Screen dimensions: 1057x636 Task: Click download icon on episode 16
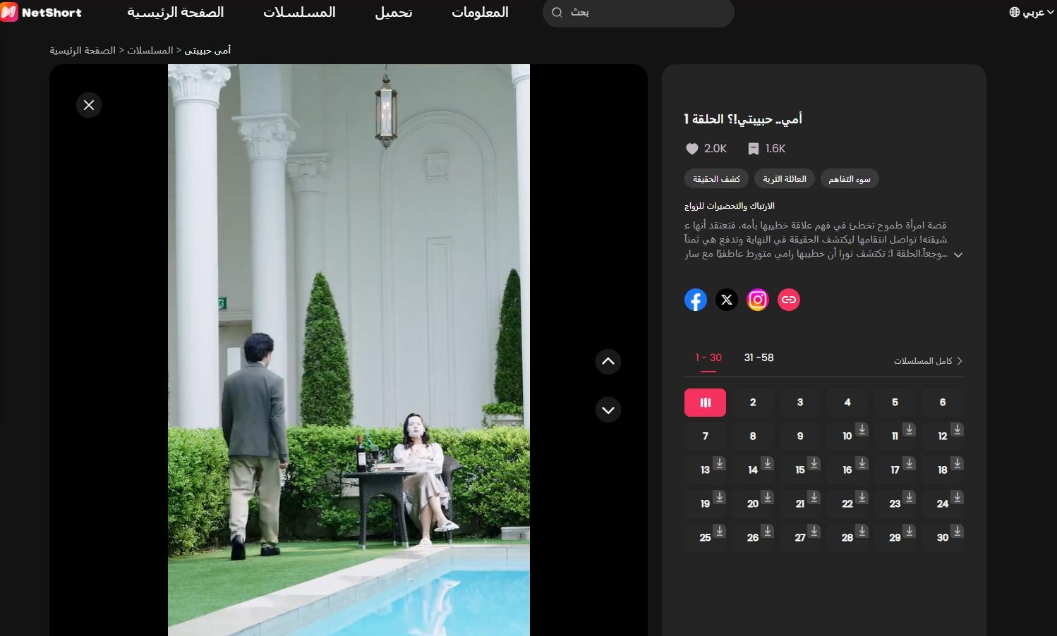[862, 463]
